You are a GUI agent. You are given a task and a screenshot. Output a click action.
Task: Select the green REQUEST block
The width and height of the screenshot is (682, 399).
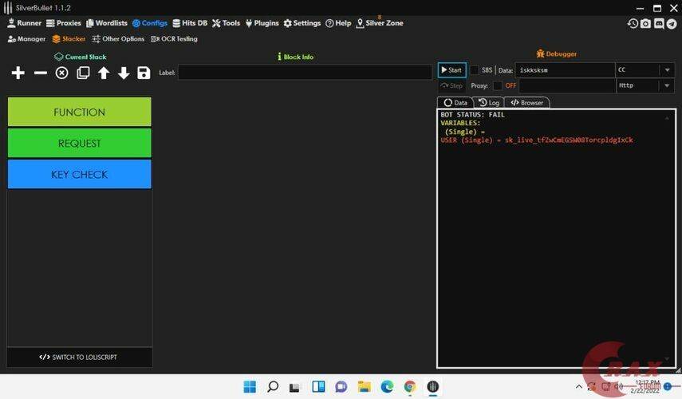tap(79, 144)
